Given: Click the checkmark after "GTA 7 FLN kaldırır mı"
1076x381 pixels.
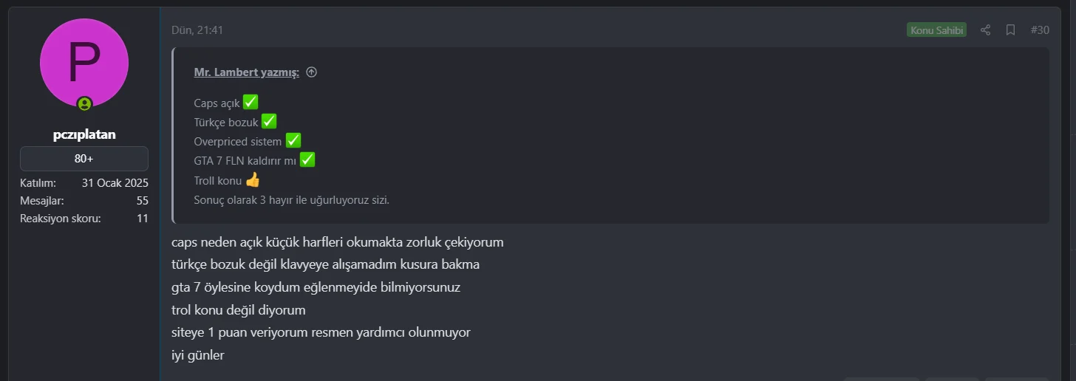Looking at the screenshot, I should coord(307,160).
